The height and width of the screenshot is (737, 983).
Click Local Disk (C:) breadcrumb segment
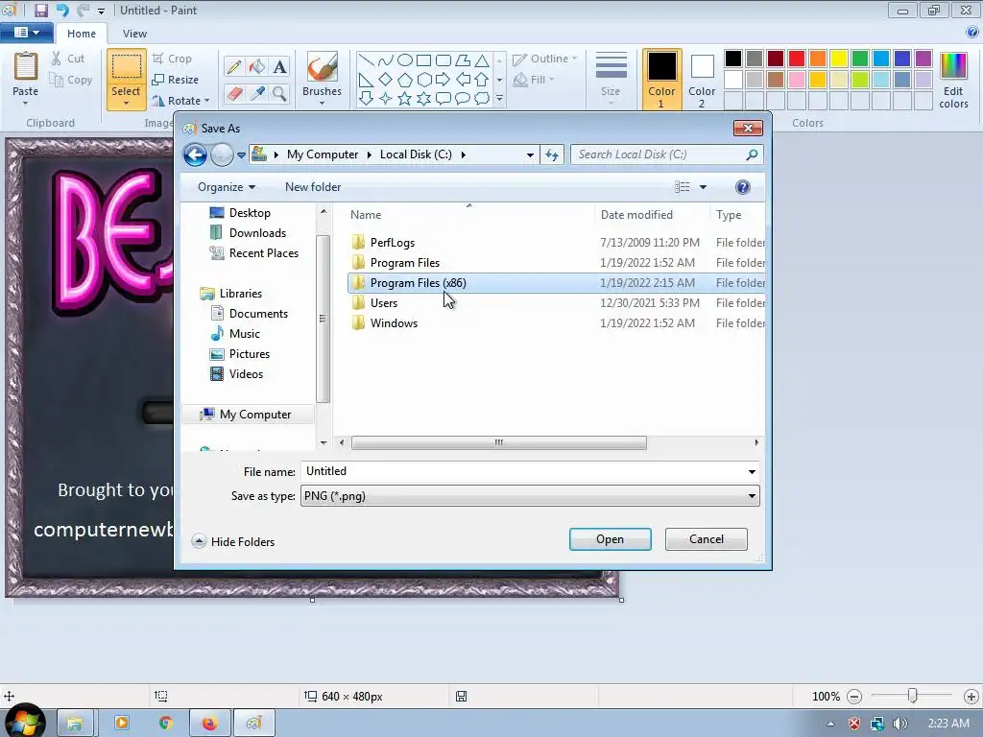pyautogui.click(x=416, y=155)
